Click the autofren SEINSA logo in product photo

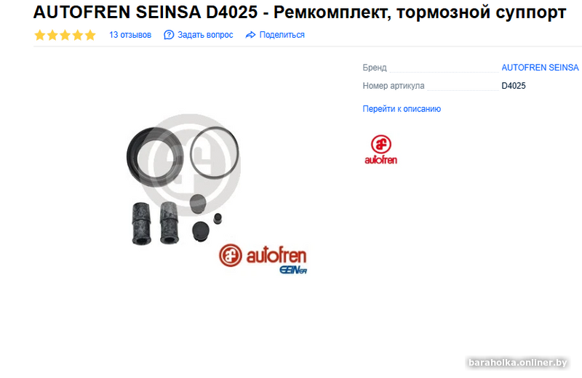coord(263,259)
